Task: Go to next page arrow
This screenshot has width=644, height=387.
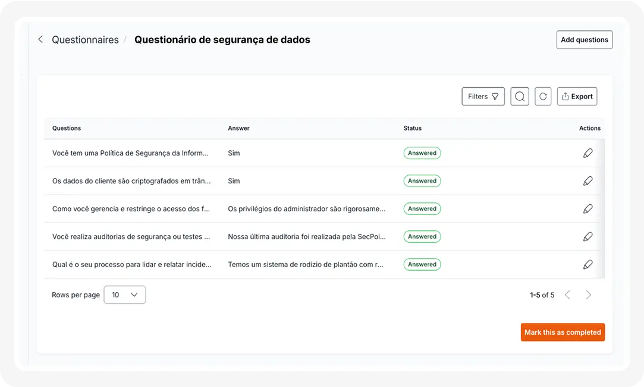Action: pyautogui.click(x=588, y=295)
